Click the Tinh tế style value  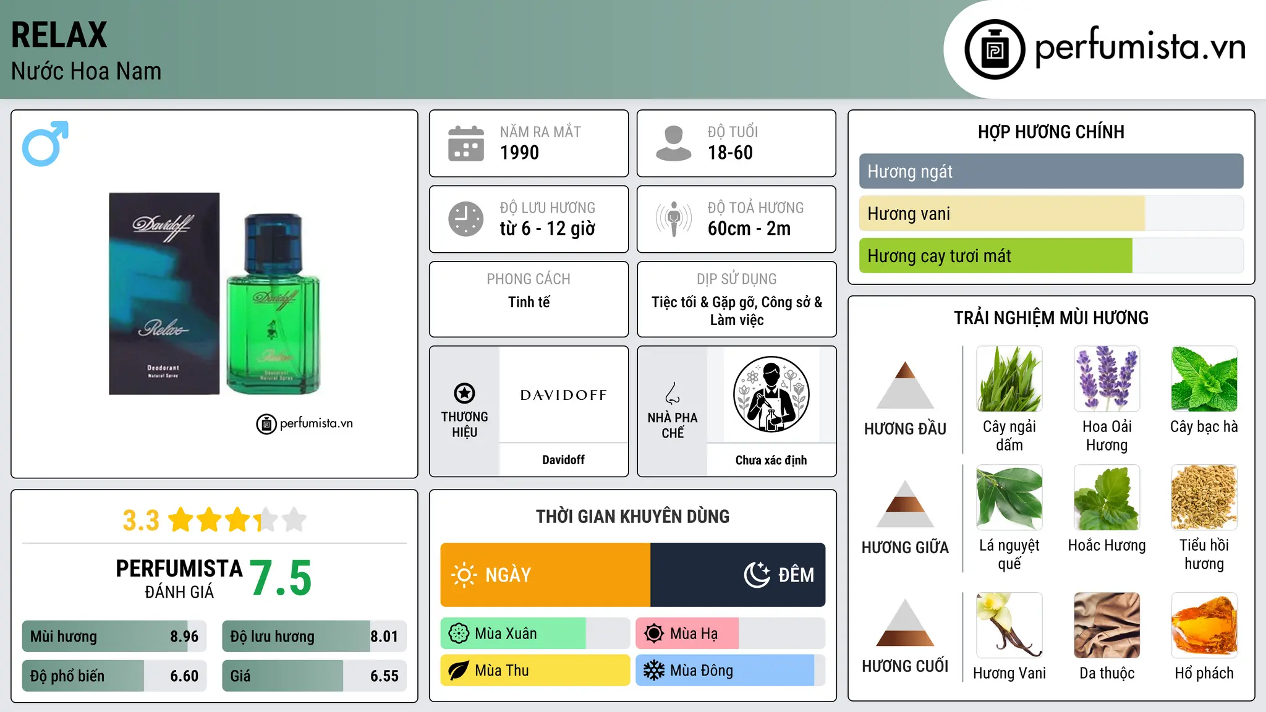[x=529, y=302]
